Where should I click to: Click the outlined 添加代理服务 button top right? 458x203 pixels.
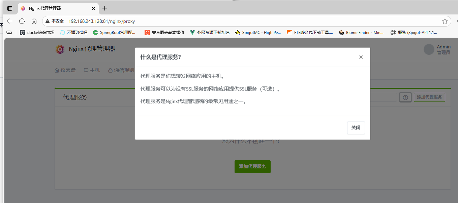coord(429,97)
